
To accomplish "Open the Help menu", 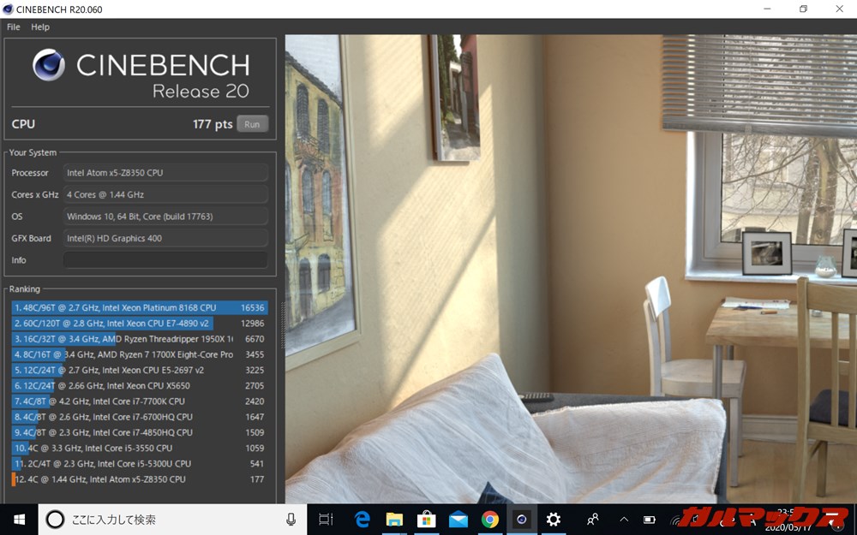I will click(x=40, y=27).
